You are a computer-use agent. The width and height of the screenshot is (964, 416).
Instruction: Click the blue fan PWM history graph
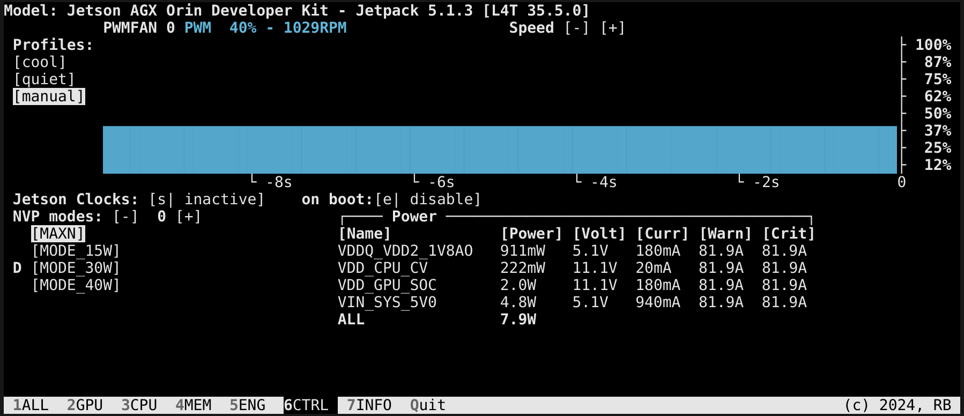[x=500, y=150]
